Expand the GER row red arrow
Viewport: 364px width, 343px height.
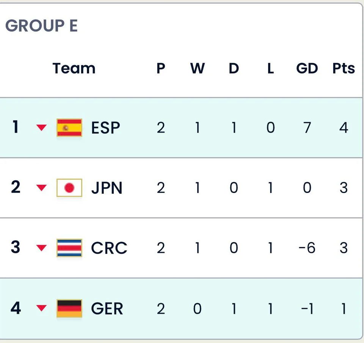41,308
